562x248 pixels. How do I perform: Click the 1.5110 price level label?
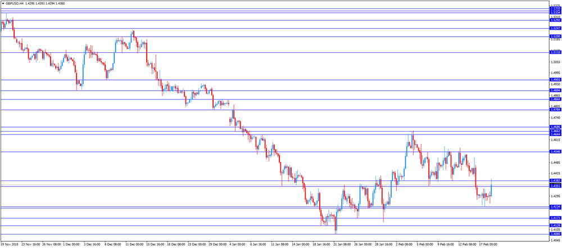pos(555,52)
